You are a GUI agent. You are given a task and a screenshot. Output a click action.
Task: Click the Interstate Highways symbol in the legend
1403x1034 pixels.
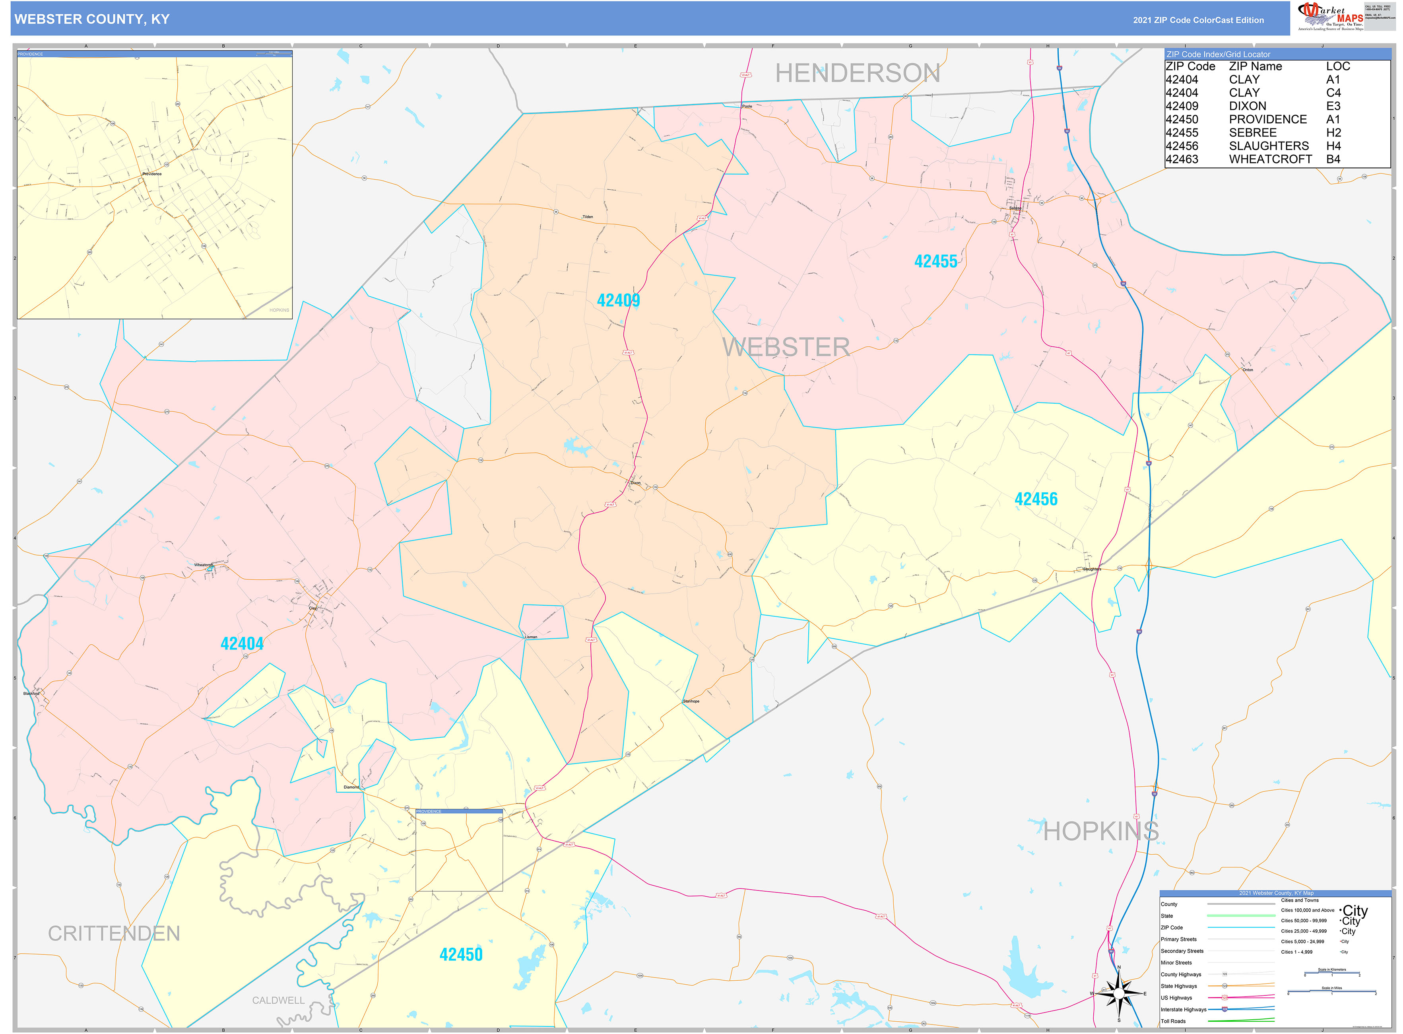1224,1010
